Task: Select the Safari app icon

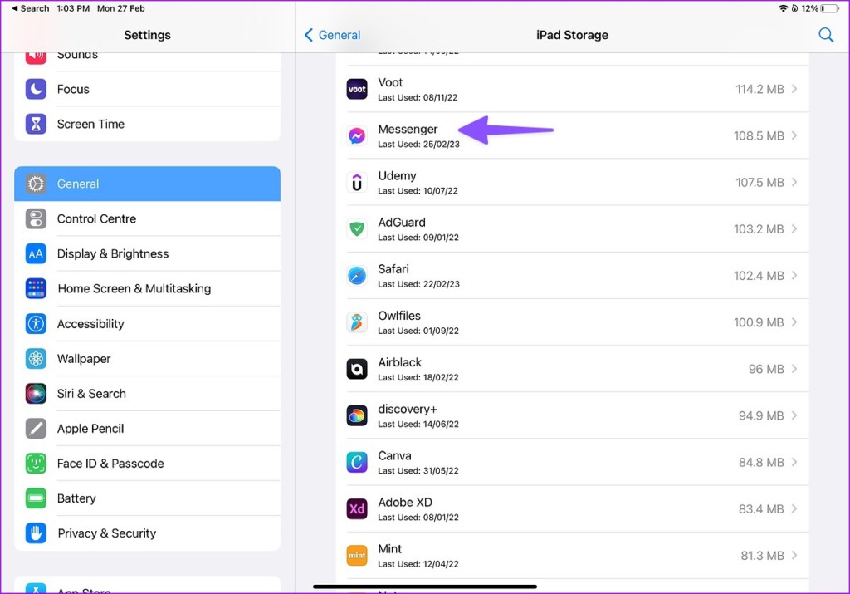Action: [357, 275]
